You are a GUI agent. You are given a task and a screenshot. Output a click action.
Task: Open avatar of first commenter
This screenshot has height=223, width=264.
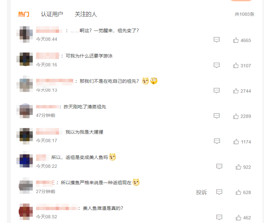(x=25, y=34)
